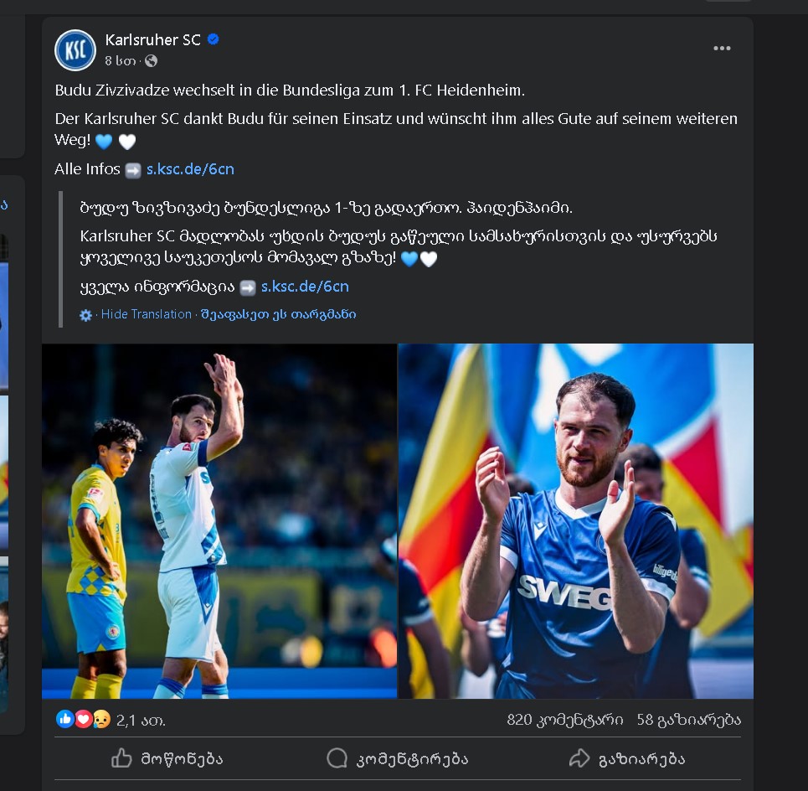View the 820 comments
This screenshot has width=808, height=791.
[564, 720]
